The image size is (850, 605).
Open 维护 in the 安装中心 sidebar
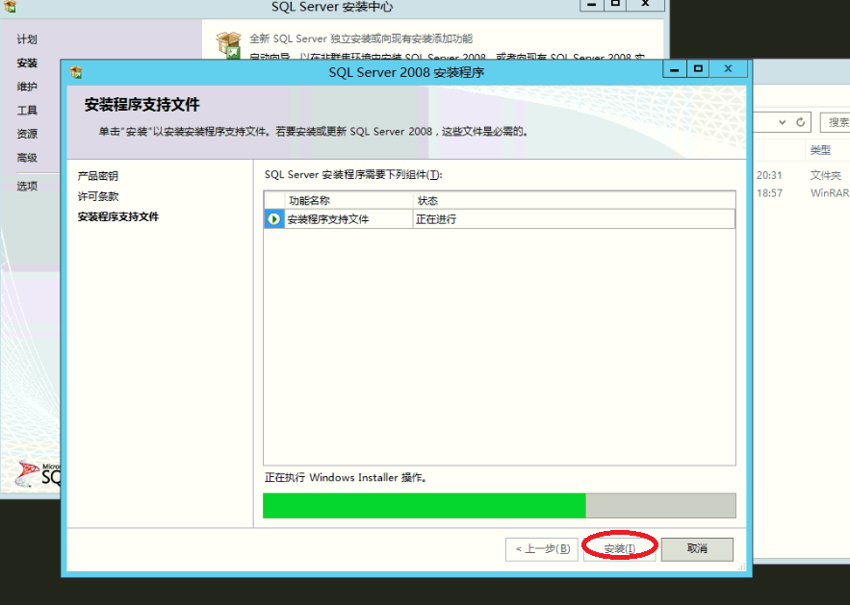[x=27, y=87]
